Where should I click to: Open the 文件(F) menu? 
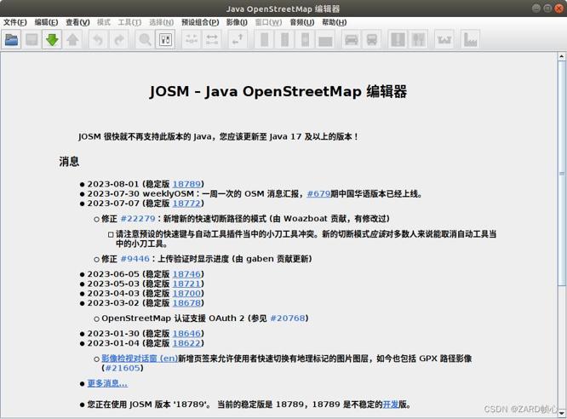pos(15,22)
